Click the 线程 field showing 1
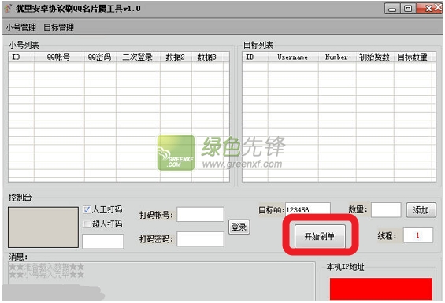445x303 pixels. [417, 235]
